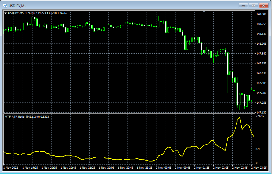Click the 2 Nov 00:45 time label
Viewport: 272px width, 174px height.
point(183,167)
